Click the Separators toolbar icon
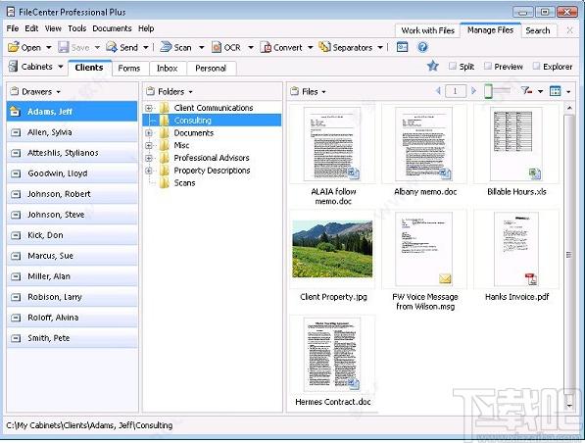Screen dimensions: 585x443 pos(324,47)
